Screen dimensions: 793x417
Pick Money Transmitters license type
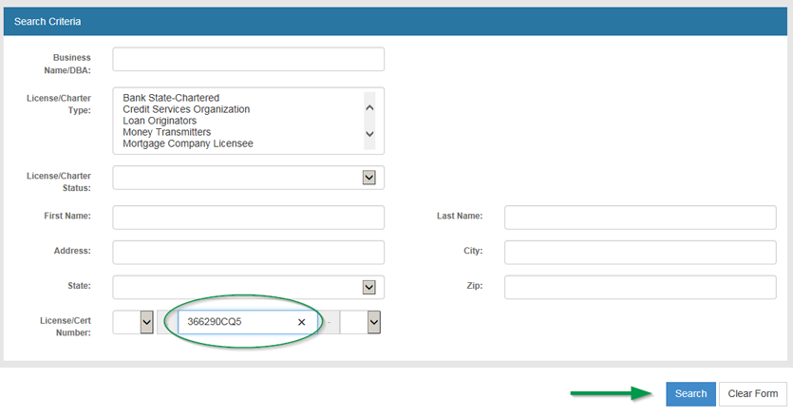point(166,132)
